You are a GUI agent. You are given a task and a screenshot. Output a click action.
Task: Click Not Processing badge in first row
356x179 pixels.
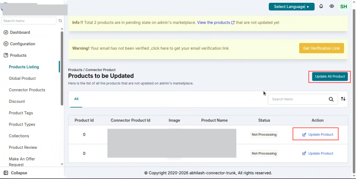pyautogui.click(x=264, y=134)
